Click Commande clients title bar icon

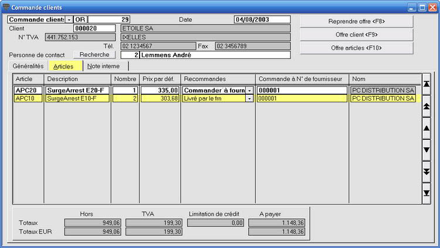pyautogui.click(x=6, y=7)
